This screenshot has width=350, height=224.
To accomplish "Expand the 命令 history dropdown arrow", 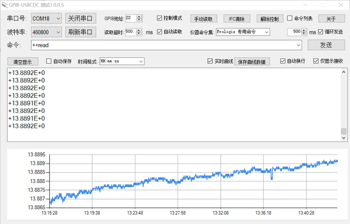I will pos(299,45).
